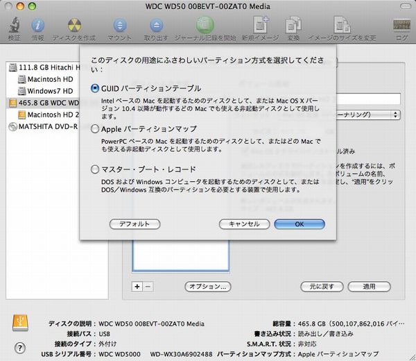Select the Windows7 HD volume
416x361 pixels.
tap(46, 91)
